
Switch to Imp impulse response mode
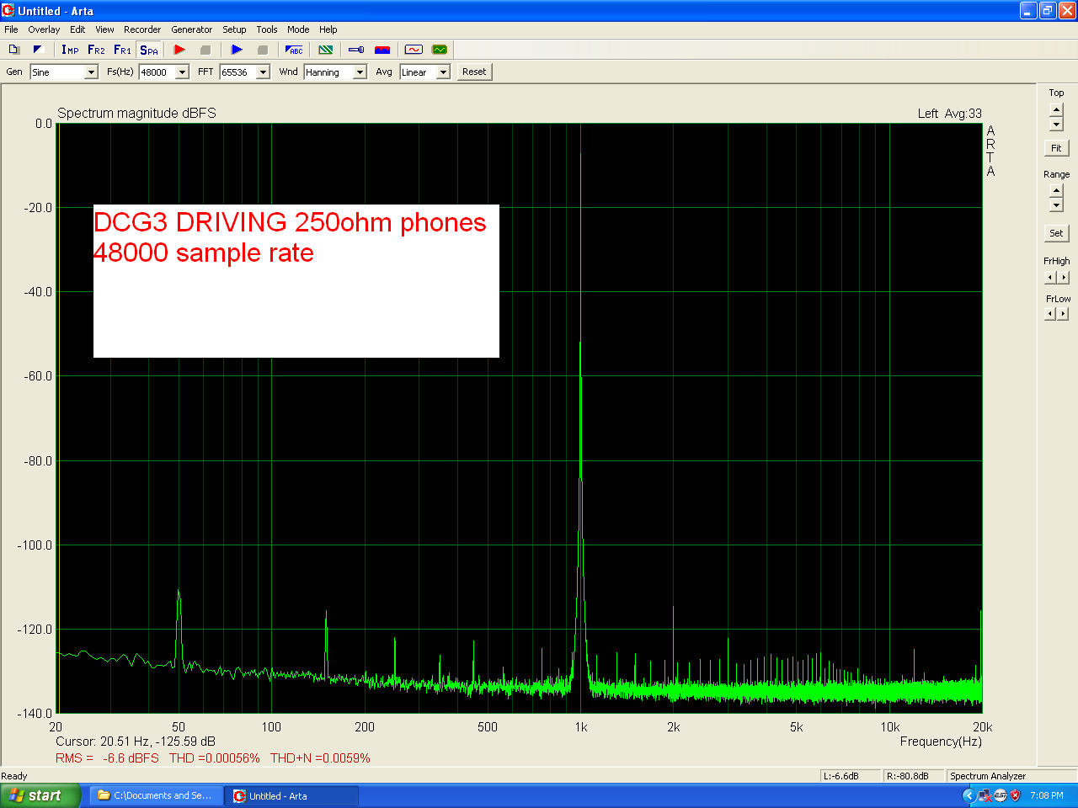[70, 50]
